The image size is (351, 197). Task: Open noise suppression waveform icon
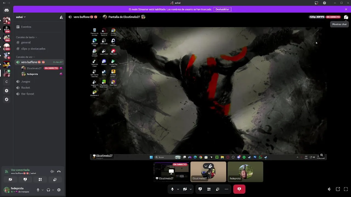pos(52,172)
